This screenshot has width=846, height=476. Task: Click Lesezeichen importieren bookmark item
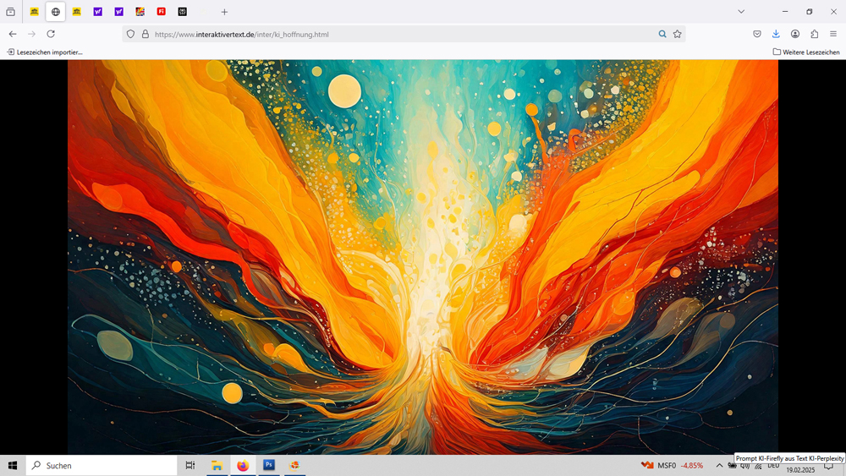[45, 52]
